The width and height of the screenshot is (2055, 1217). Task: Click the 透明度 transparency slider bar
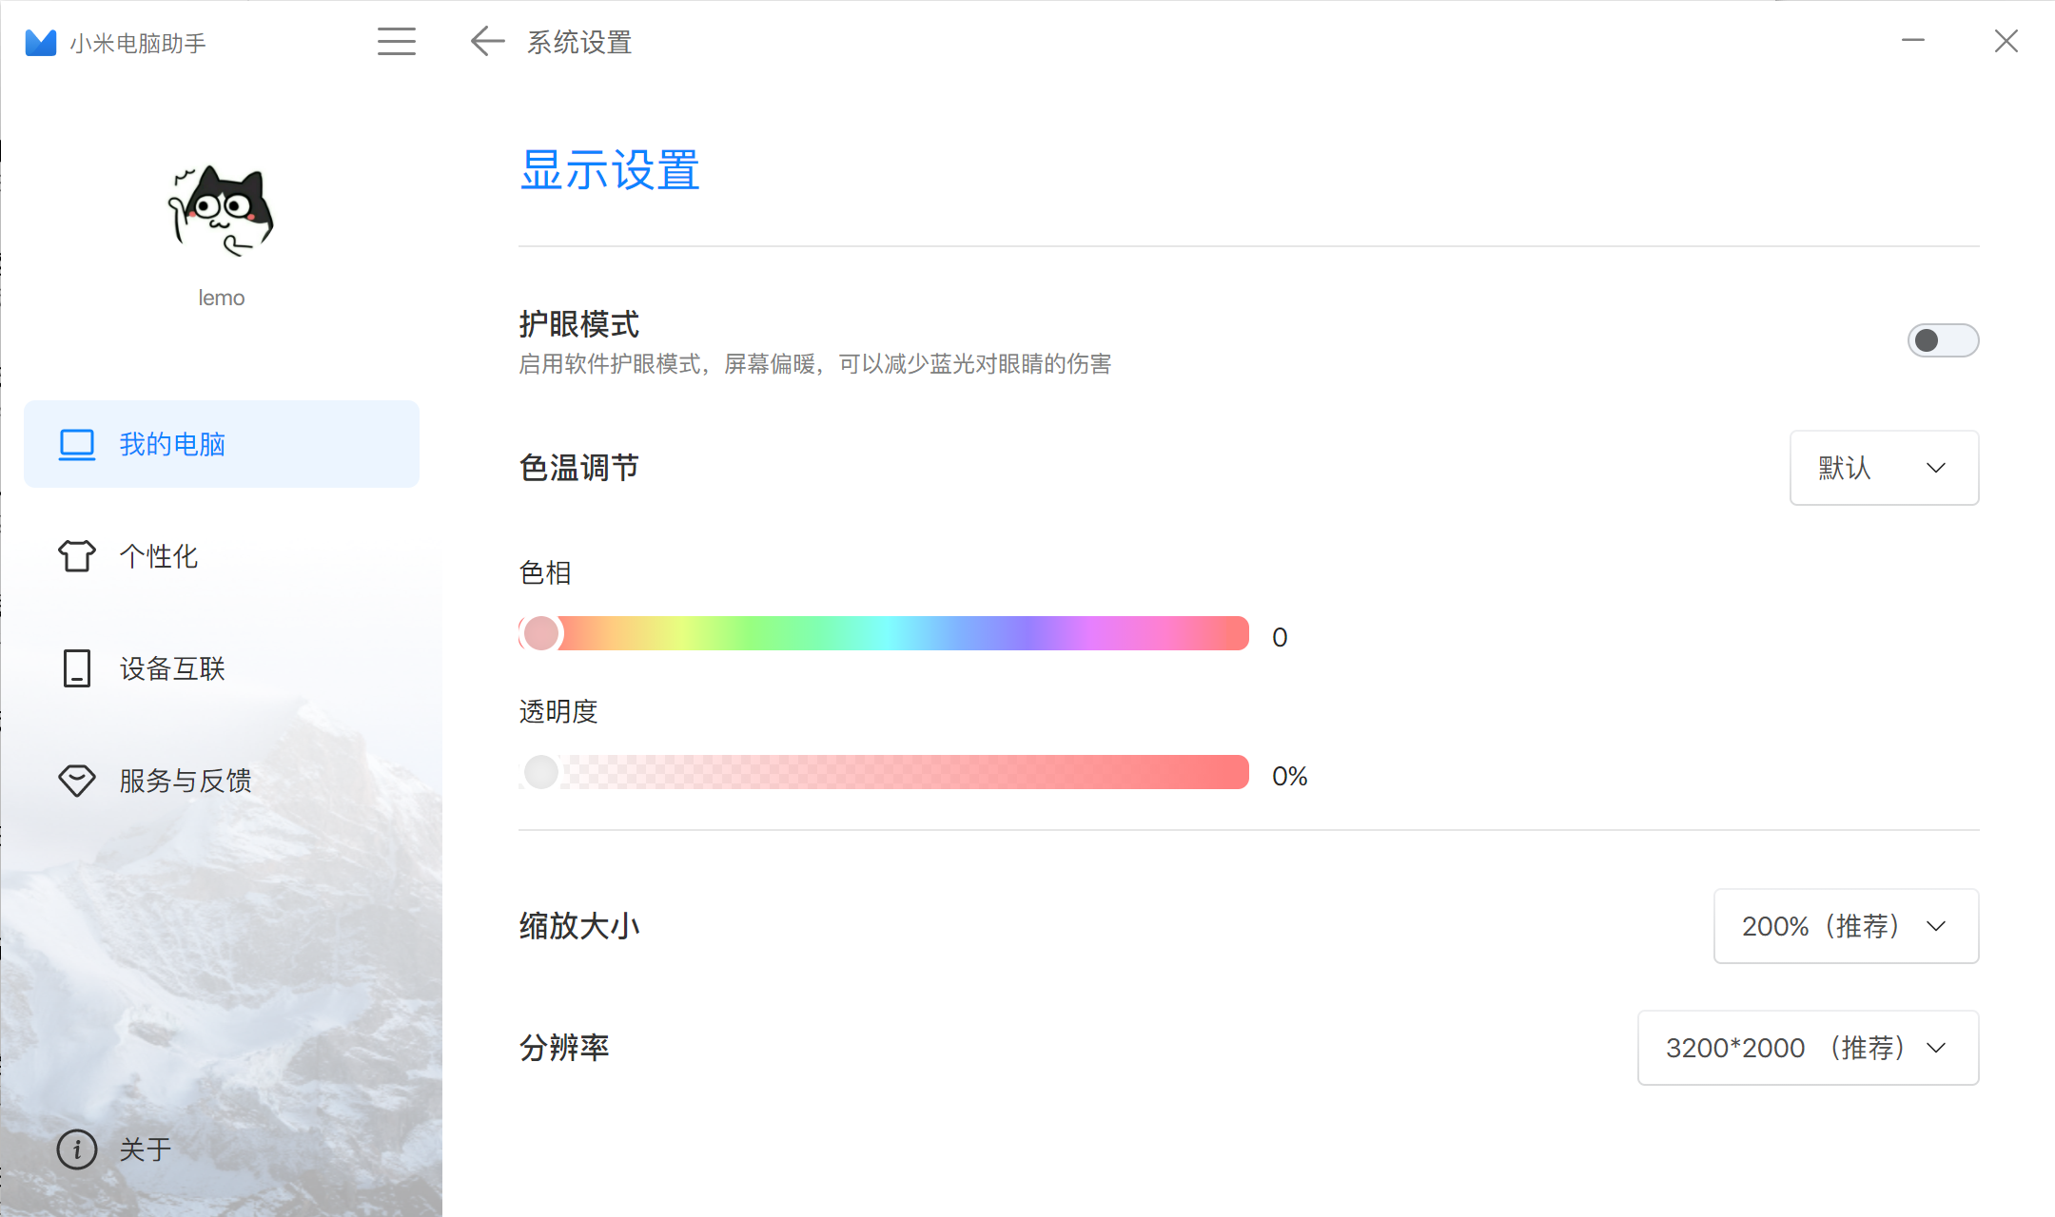click(x=884, y=772)
